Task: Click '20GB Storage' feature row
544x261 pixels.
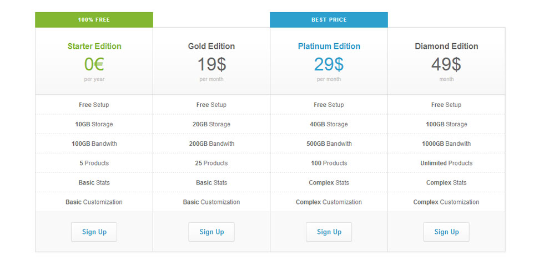Action: coord(211,124)
